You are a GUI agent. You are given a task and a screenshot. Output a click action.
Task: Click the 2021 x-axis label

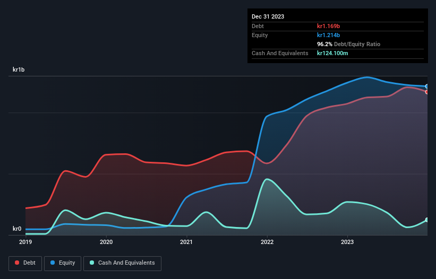(186, 242)
